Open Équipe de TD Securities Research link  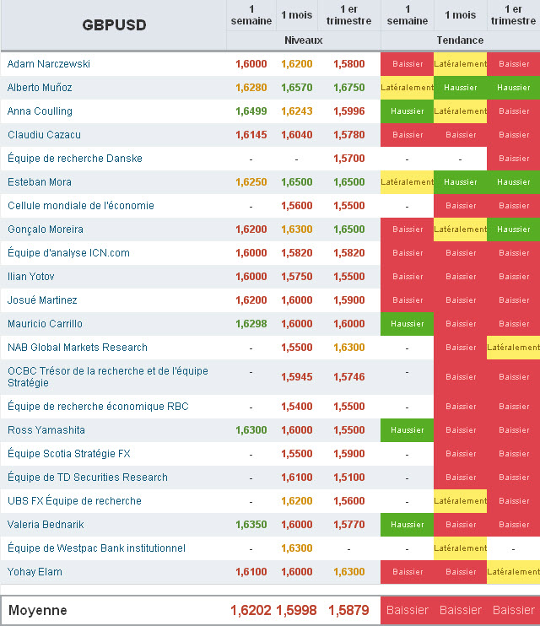(x=88, y=477)
